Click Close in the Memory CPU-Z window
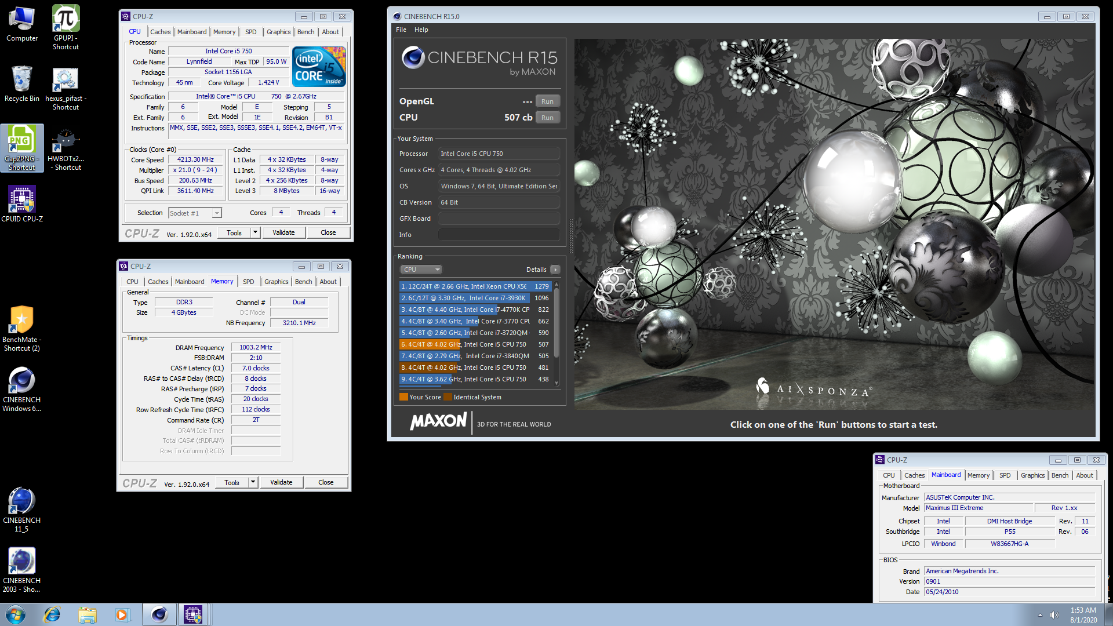 pyautogui.click(x=326, y=482)
